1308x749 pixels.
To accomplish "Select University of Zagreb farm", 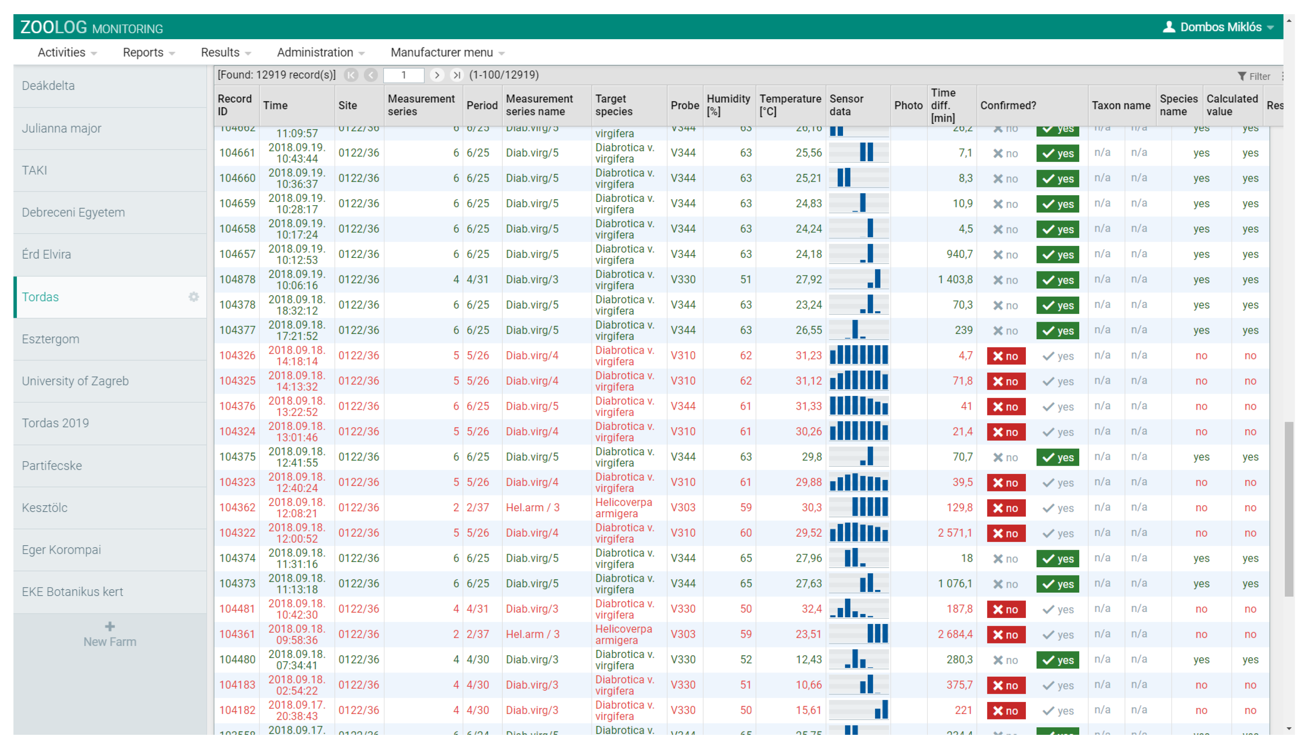I will (x=75, y=381).
